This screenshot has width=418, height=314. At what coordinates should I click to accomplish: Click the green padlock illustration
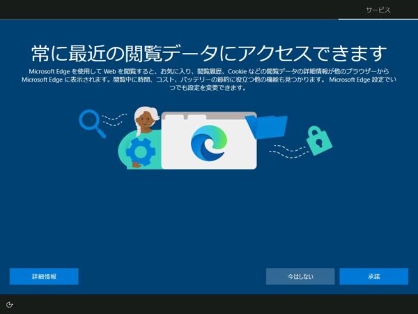tap(319, 141)
